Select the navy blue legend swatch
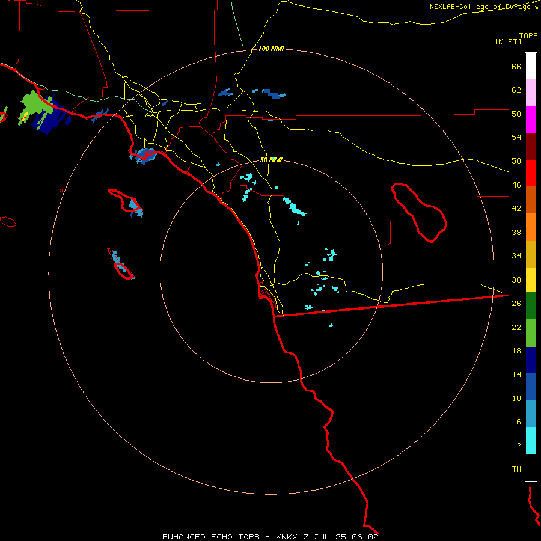 [x=531, y=360]
